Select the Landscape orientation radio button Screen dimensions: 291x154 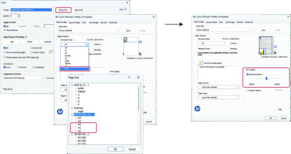[34, 67]
